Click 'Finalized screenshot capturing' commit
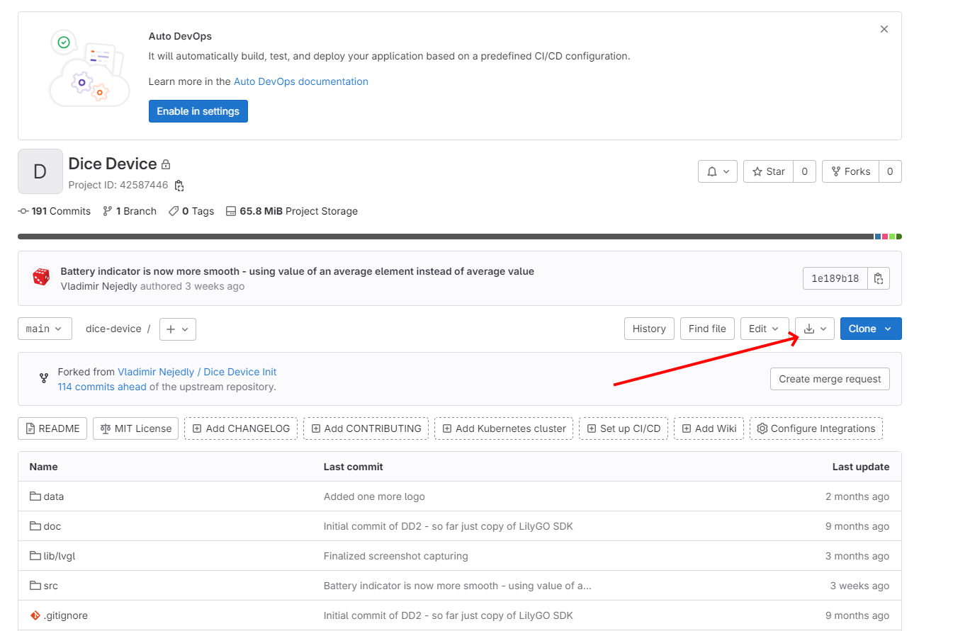Screen dimensions: 953x631 tap(396, 556)
